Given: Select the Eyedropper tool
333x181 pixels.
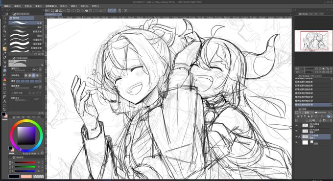Looking at the screenshot, I should [5, 44].
